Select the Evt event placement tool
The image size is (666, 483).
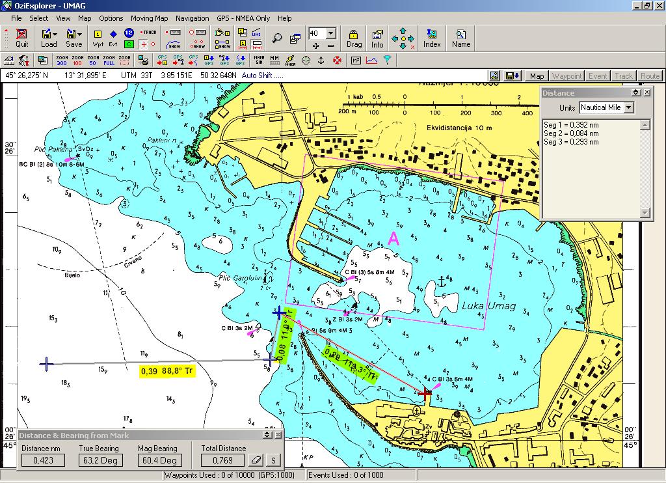(113, 38)
